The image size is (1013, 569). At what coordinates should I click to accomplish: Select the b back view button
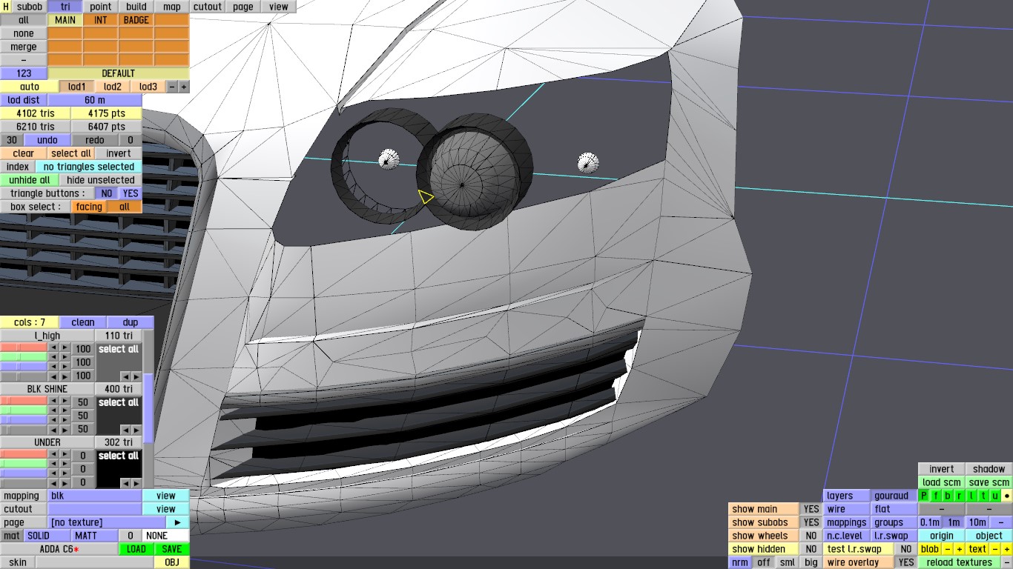pyautogui.click(x=948, y=496)
